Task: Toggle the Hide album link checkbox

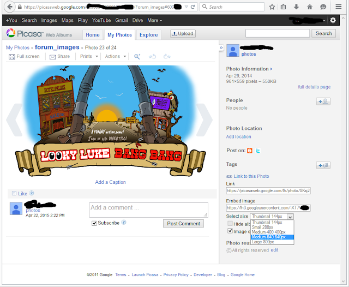Action: pos(230,223)
